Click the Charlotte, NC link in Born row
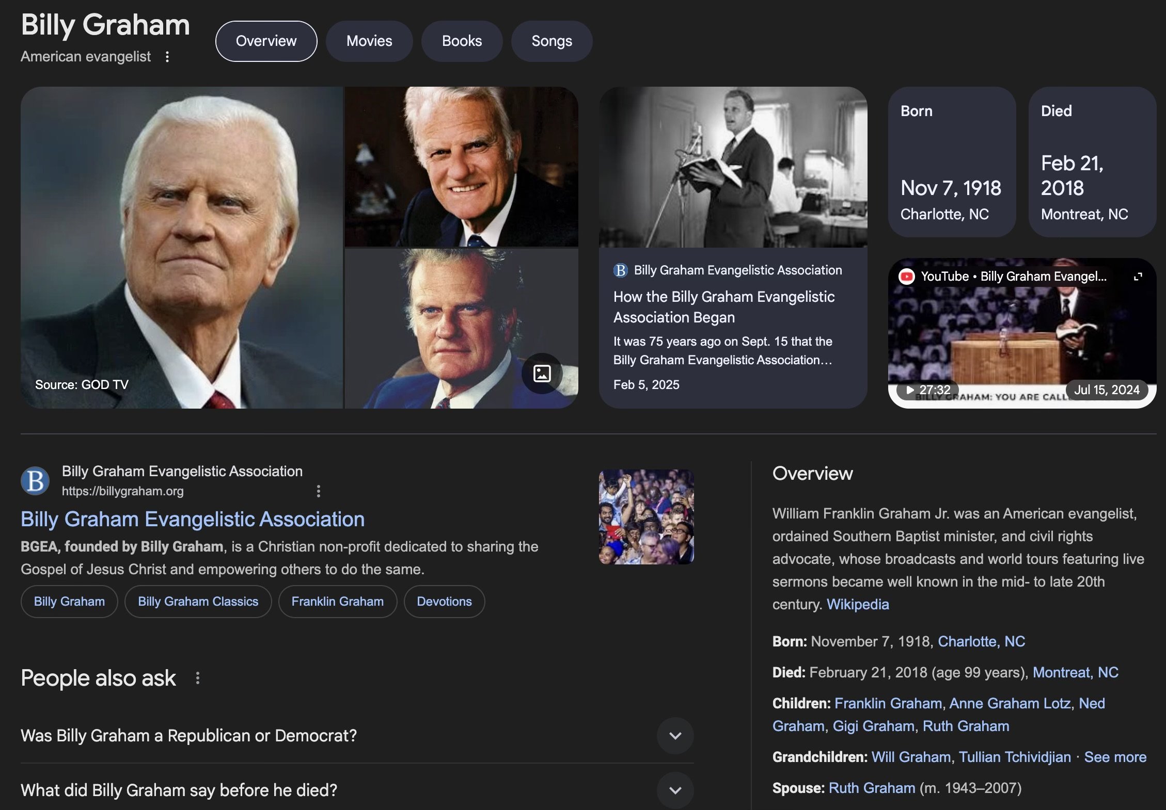 pyautogui.click(x=981, y=642)
